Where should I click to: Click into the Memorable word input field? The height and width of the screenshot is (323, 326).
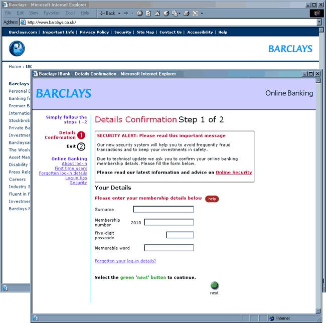(169, 248)
